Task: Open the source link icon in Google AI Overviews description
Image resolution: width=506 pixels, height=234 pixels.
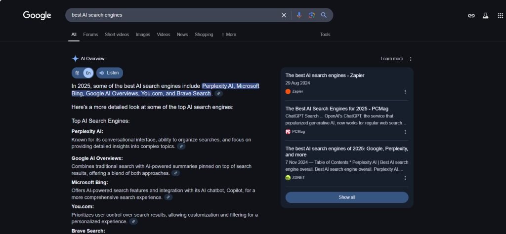Action: (x=175, y=173)
